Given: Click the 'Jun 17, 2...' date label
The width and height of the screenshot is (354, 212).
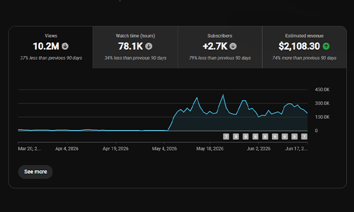Looking at the screenshot, I should 296,148.
